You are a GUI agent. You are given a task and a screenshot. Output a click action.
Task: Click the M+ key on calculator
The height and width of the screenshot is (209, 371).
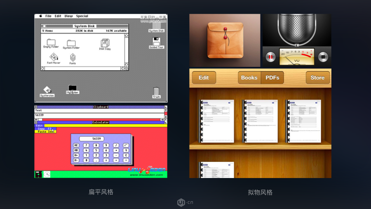(x=76, y=155)
